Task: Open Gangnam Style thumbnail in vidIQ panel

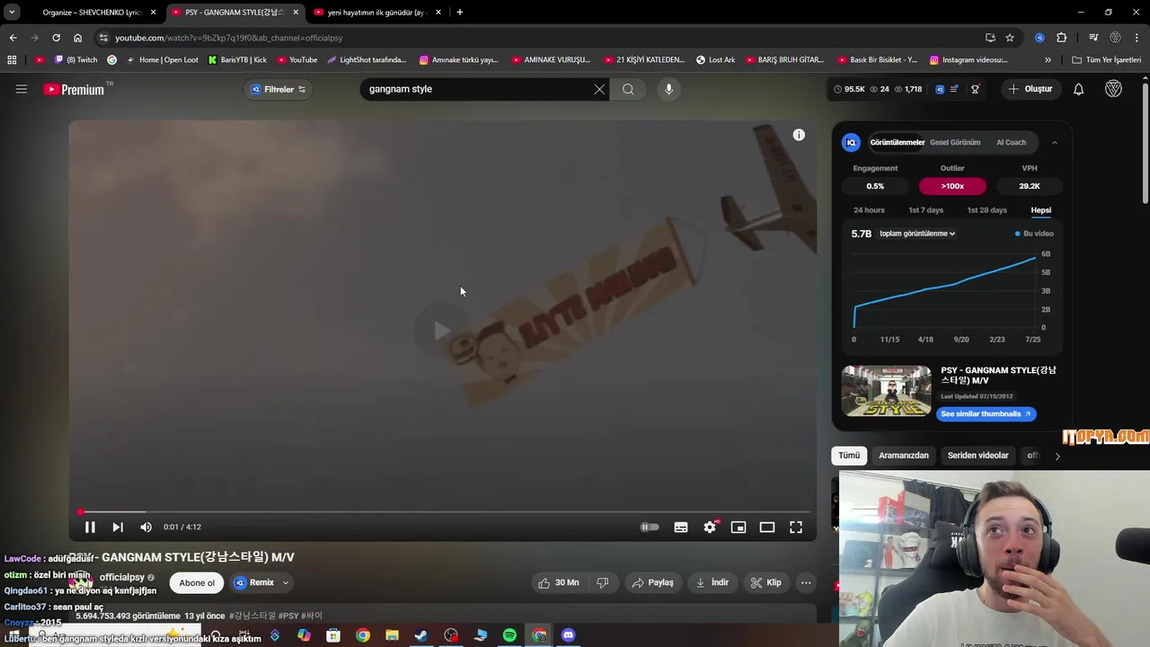Action: (x=887, y=390)
